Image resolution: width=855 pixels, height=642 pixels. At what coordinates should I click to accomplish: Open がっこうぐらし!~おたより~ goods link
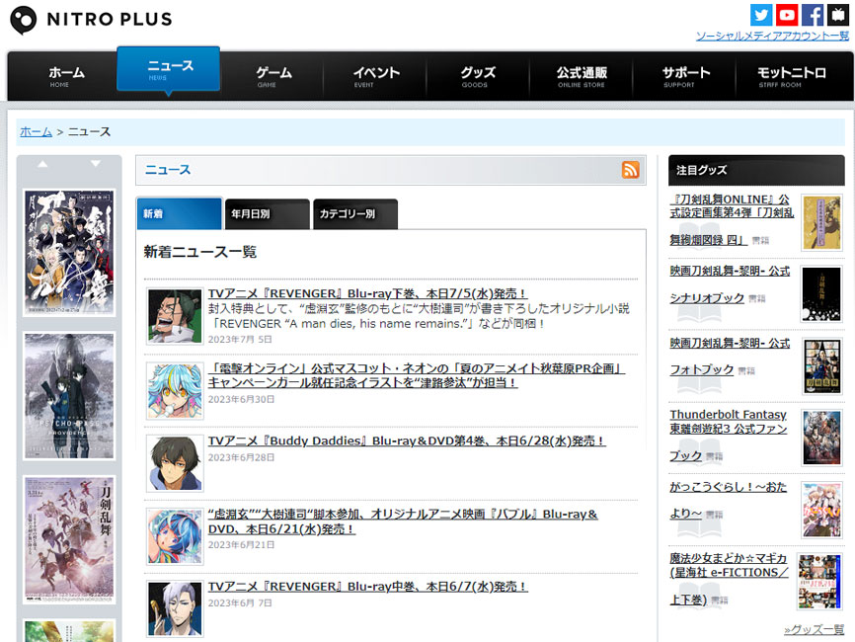pyautogui.click(x=729, y=500)
